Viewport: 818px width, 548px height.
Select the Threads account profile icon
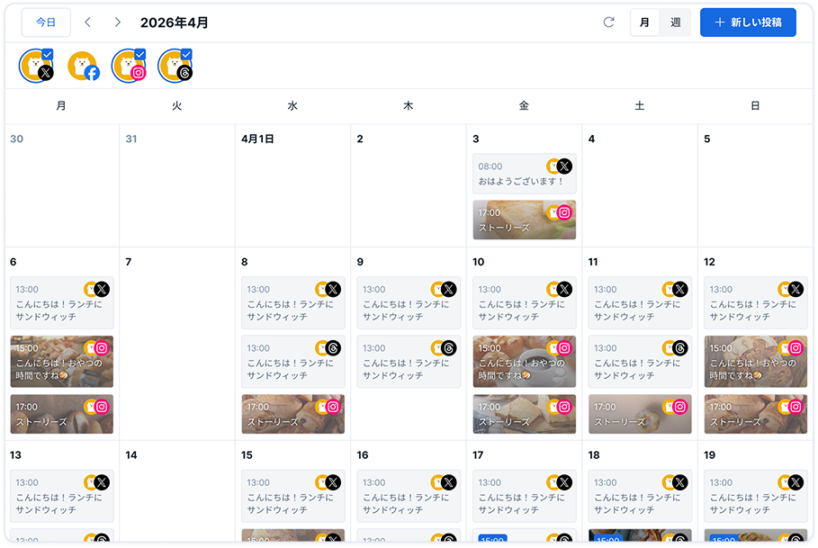(x=175, y=66)
